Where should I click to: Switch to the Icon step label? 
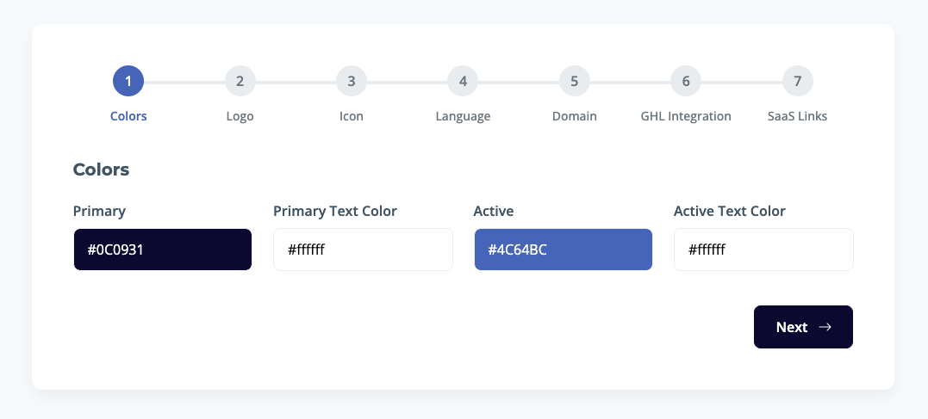coord(352,116)
